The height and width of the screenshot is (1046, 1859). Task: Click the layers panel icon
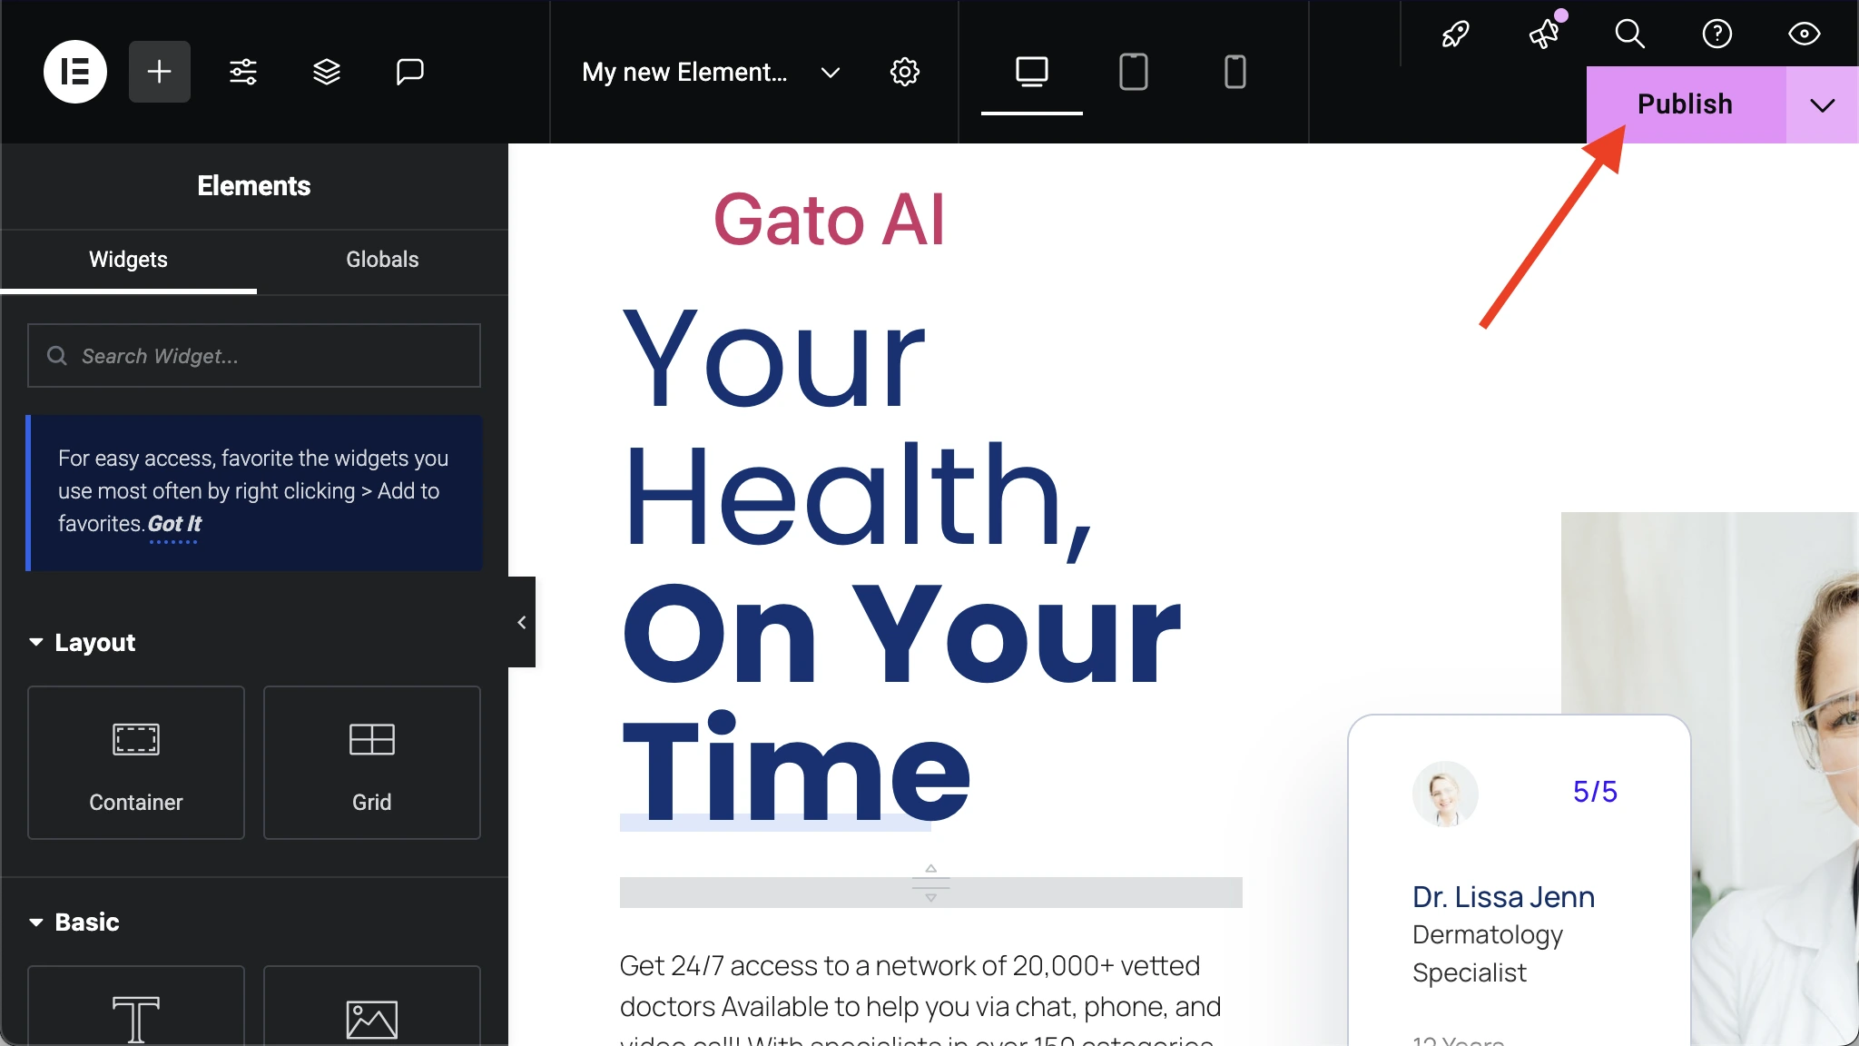326,72
